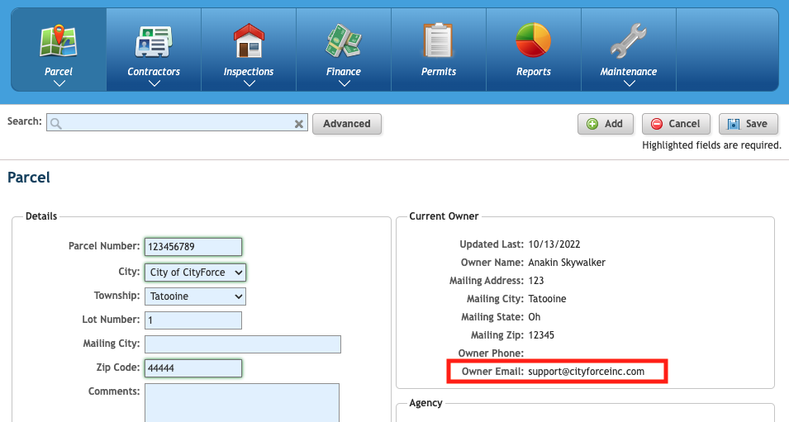
Task: Click the owner Mailing State value Oh
Action: 535,317
